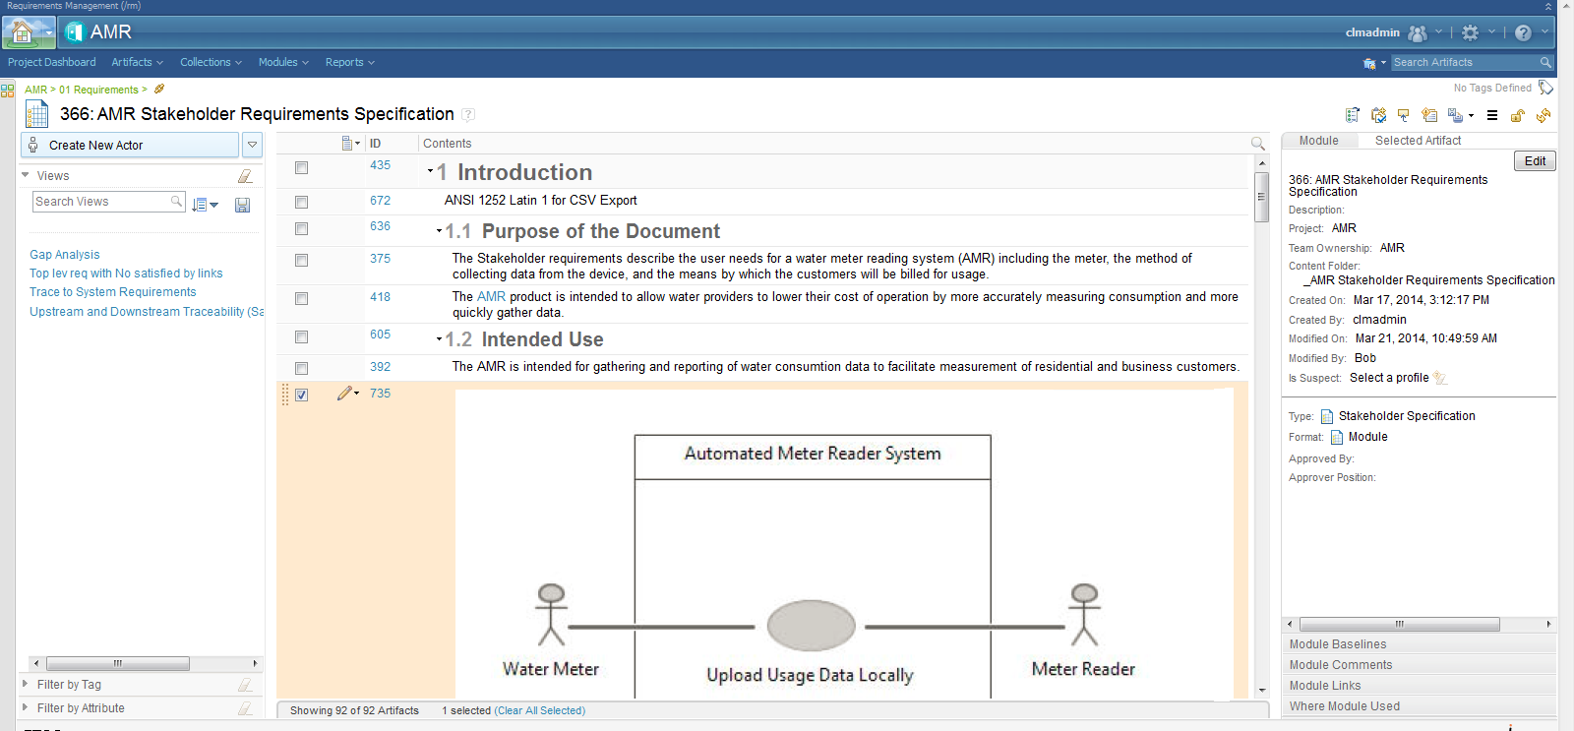Open dropdown arrow next to Create New Actor
This screenshot has width=1574, height=731.
coord(253,145)
